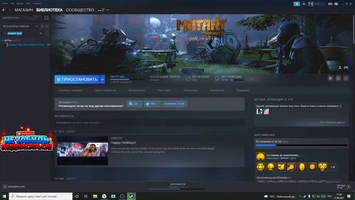Viewport: 355px width, 200px height.
Task: Click the achievements earned progress bar
Action: pos(301,145)
